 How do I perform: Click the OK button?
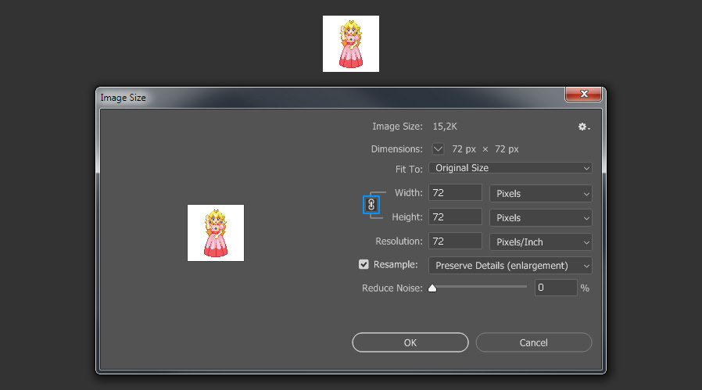(x=410, y=342)
